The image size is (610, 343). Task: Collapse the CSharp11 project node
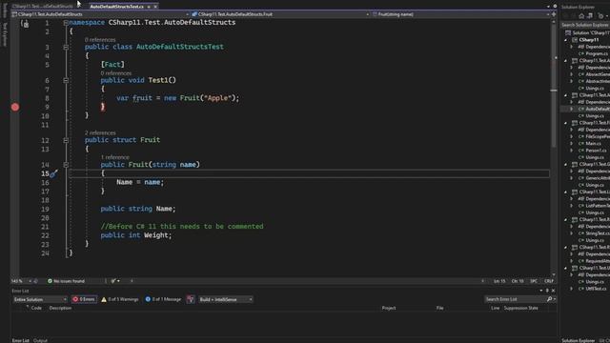click(565, 40)
